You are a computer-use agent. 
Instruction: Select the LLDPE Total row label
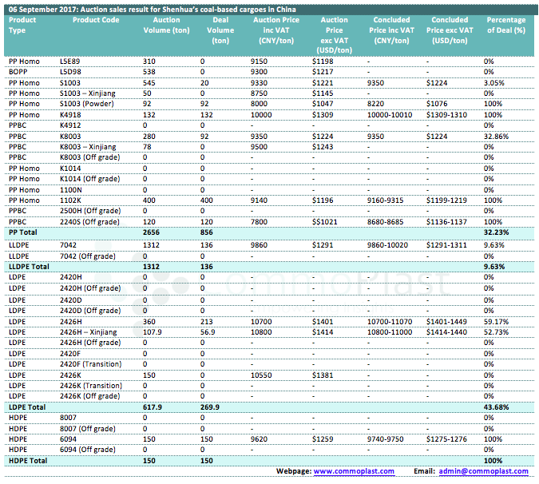click(29, 264)
